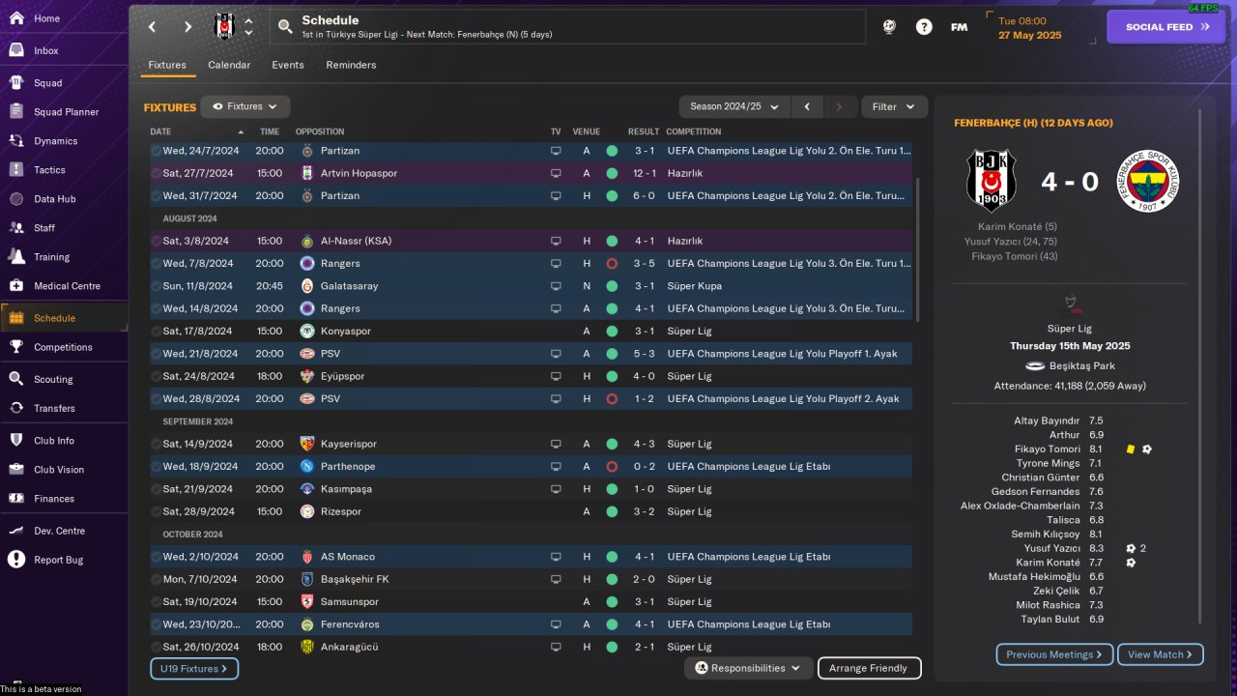Toggle the check mark on the Samsunspor row
This screenshot has height=696, width=1237.
pyautogui.click(x=156, y=601)
